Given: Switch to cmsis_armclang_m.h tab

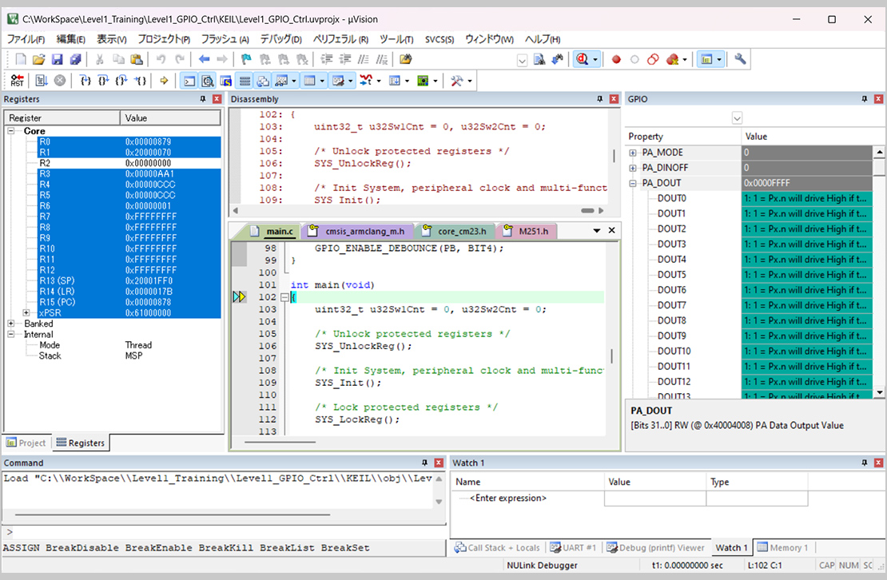Looking at the screenshot, I should (x=358, y=231).
